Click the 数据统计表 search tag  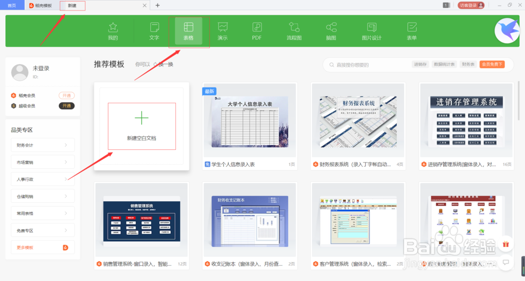click(x=444, y=64)
